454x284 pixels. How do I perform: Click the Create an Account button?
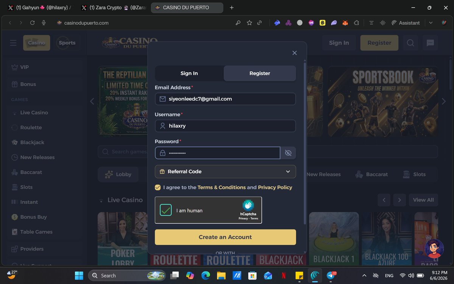tap(225, 237)
